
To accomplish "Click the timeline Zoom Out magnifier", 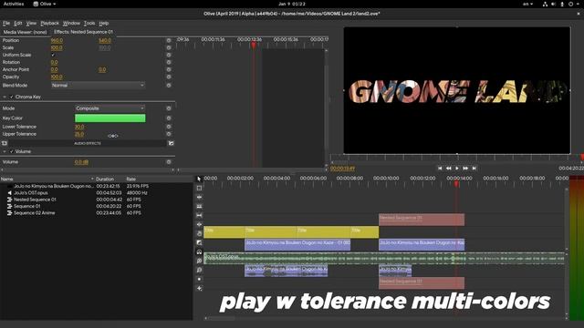I will 199,270.
